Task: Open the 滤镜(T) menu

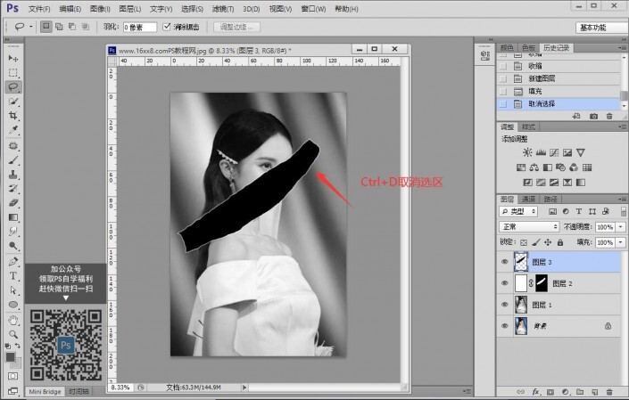Action: coord(223,8)
